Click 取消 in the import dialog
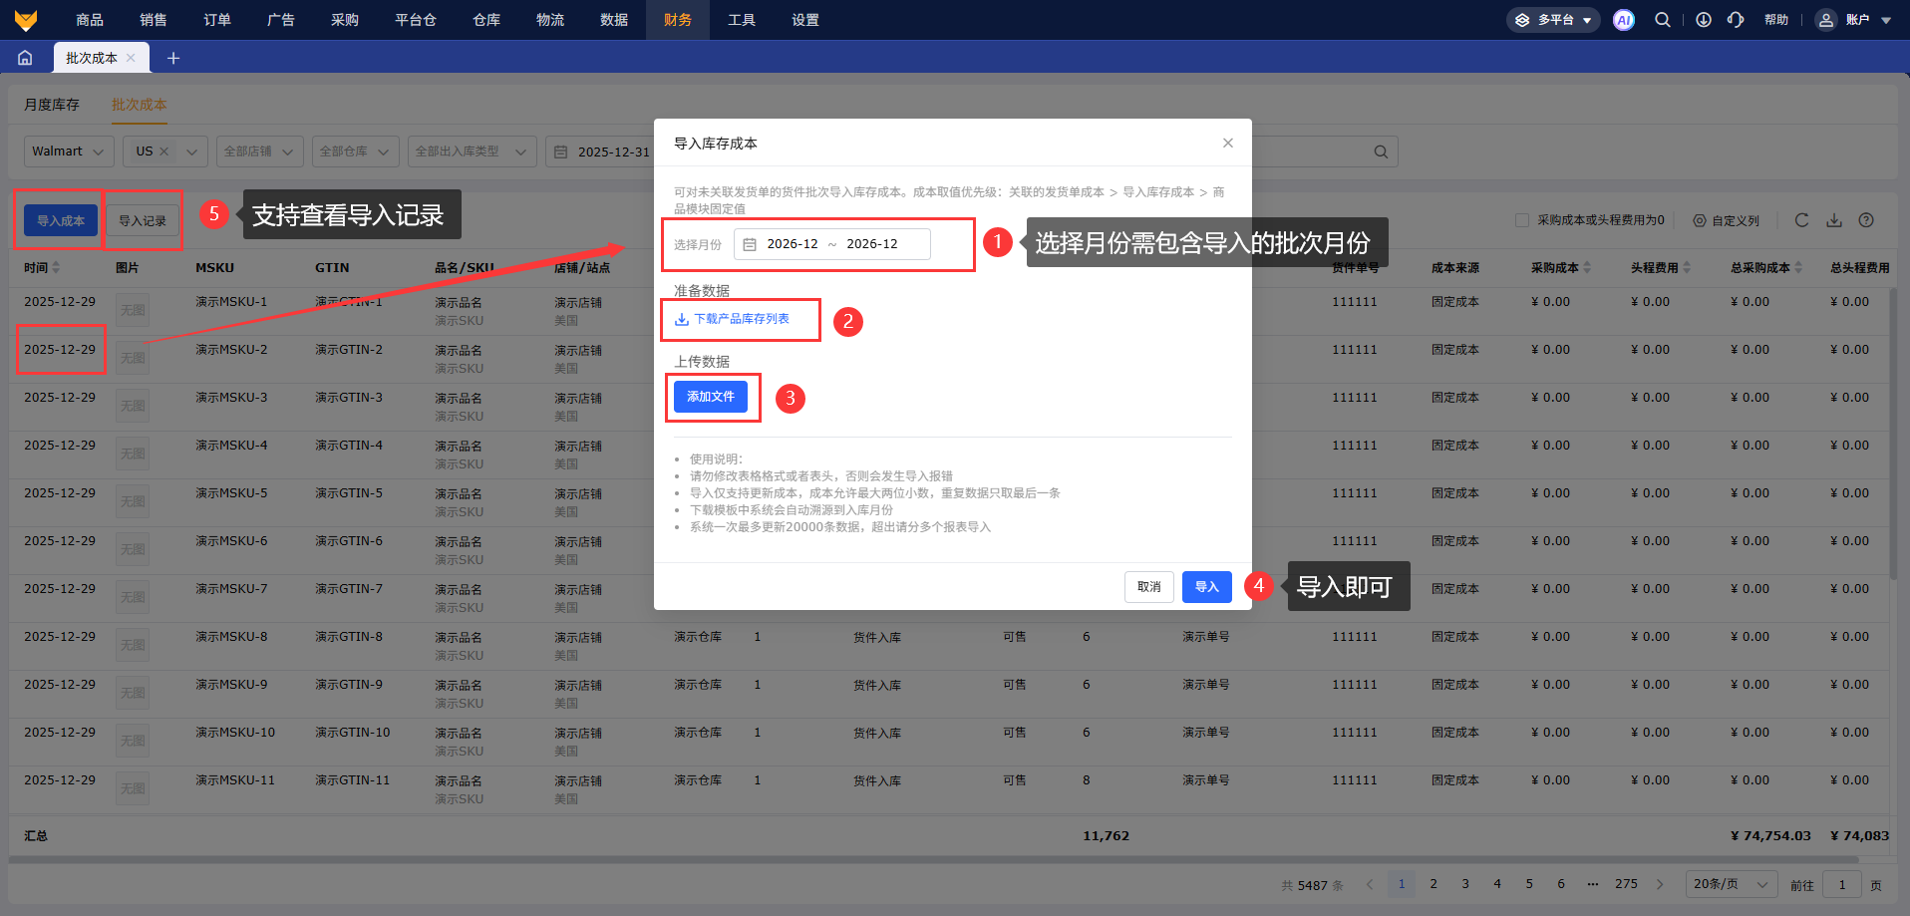This screenshot has width=1910, height=916. [1149, 587]
